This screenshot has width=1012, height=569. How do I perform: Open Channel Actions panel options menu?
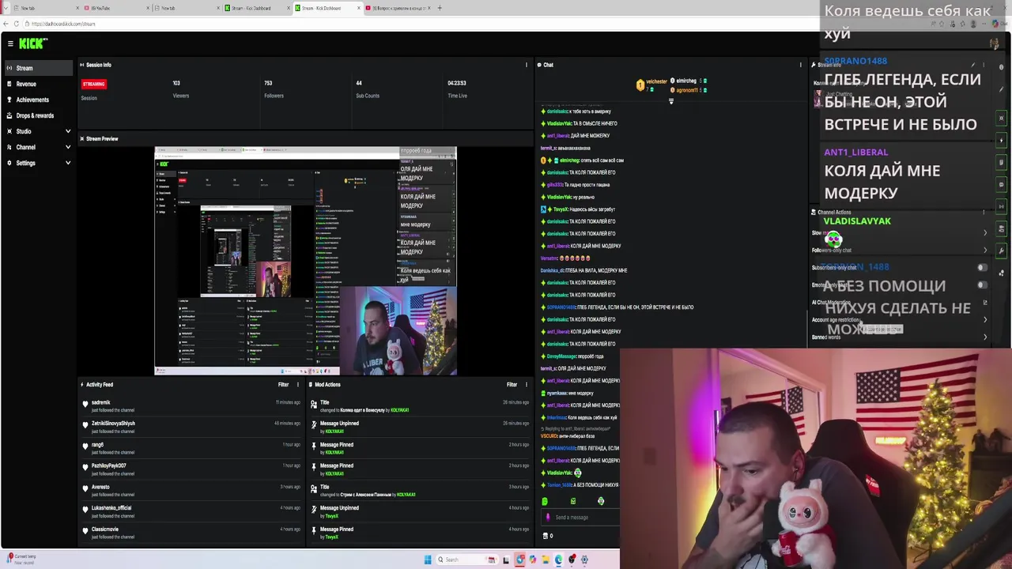click(x=984, y=212)
